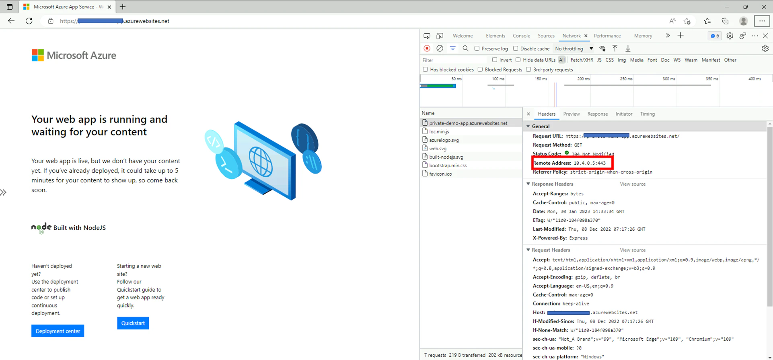Switch to the Elements tab

point(495,36)
